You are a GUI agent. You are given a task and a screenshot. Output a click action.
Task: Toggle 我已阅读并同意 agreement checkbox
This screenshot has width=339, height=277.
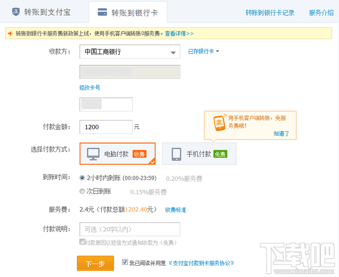125,262
